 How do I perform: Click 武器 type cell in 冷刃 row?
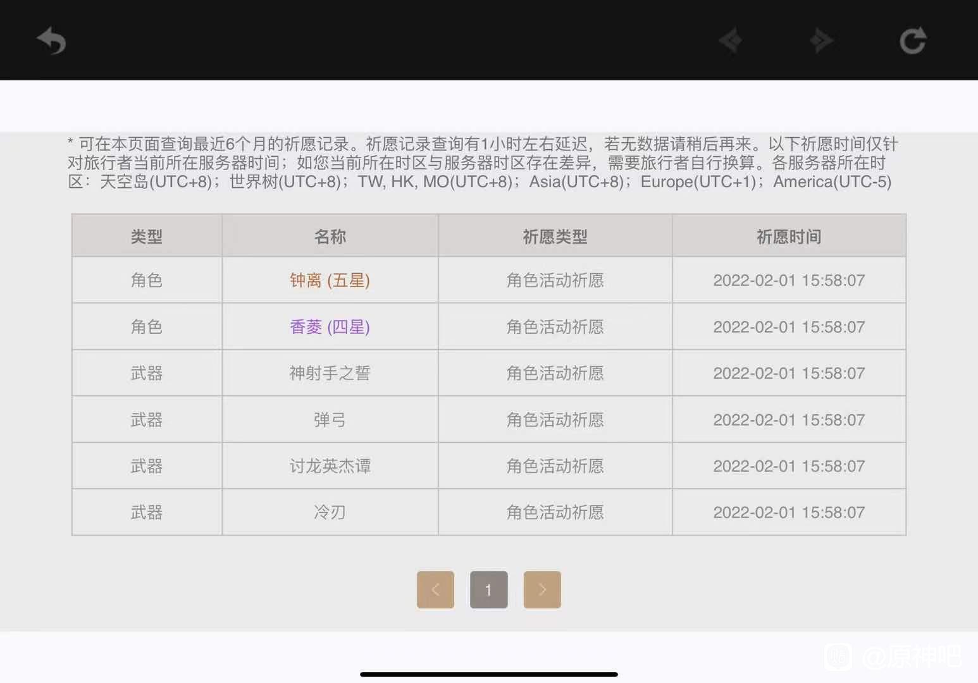tap(147, 512)
